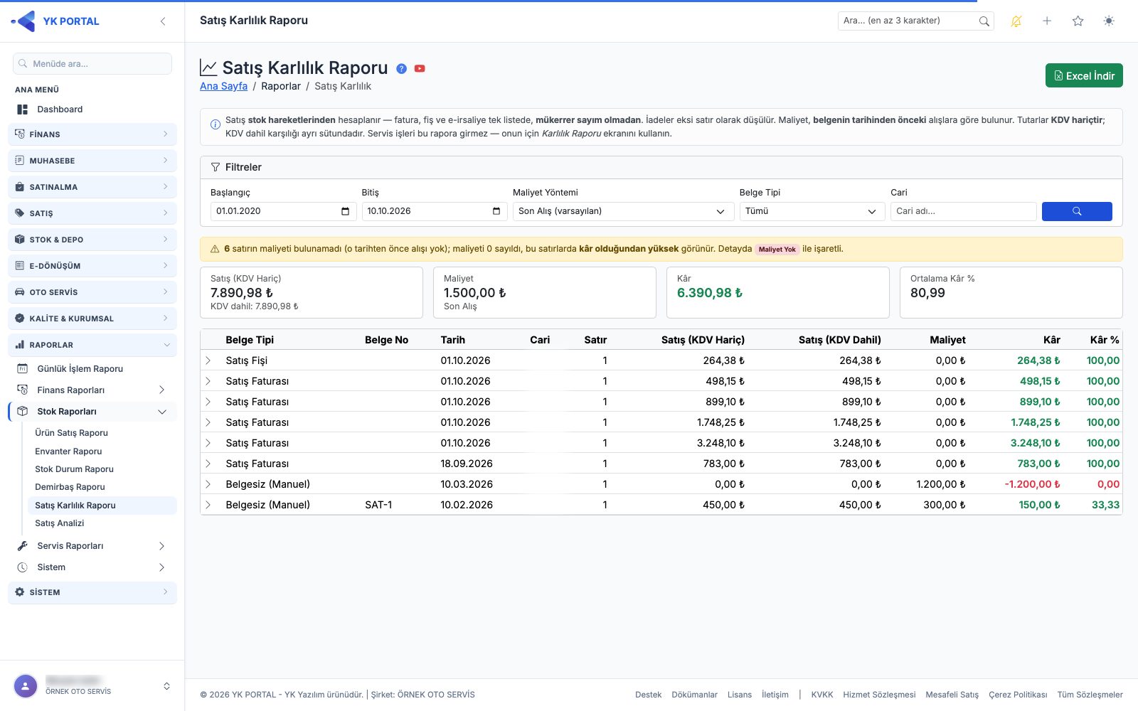Image resolution: width=1138 pixels, height=711 pixels.
Task: Expand Servis Raporları submenu
Action: point(92,546)
